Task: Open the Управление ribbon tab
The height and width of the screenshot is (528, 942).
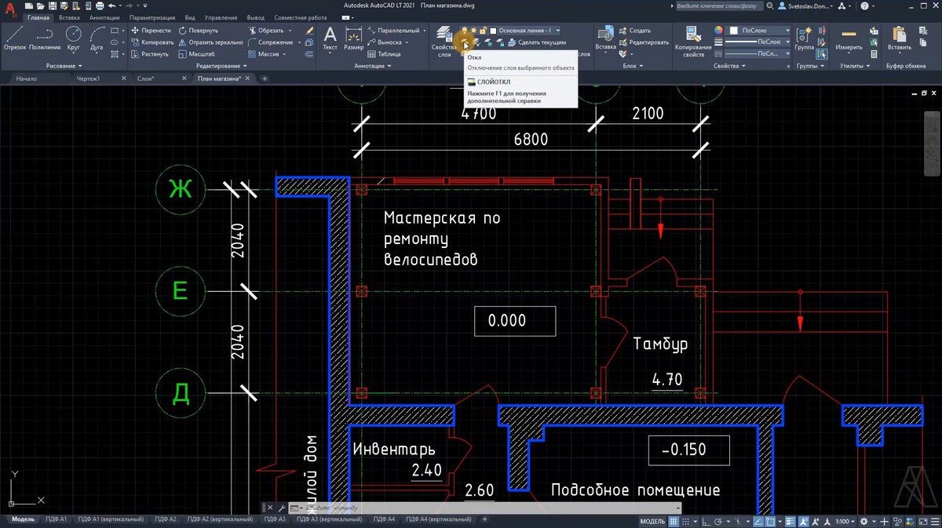Action: [221, 17]
